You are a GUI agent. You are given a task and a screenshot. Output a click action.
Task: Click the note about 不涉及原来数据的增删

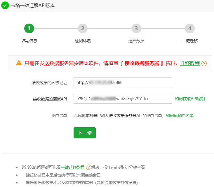[80, 183]
